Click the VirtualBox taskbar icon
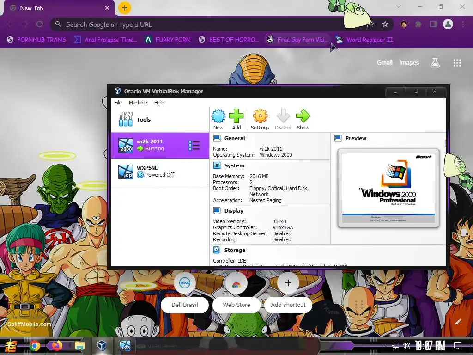This screenshot has height=355, width=473. click(102, 346)
